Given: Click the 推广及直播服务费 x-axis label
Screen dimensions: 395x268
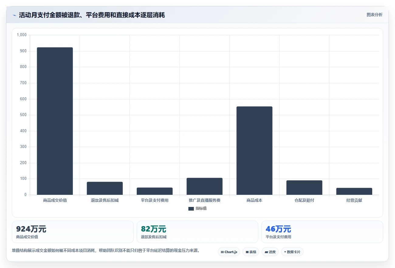Looking at the screenshot, I should coord(204,201).
